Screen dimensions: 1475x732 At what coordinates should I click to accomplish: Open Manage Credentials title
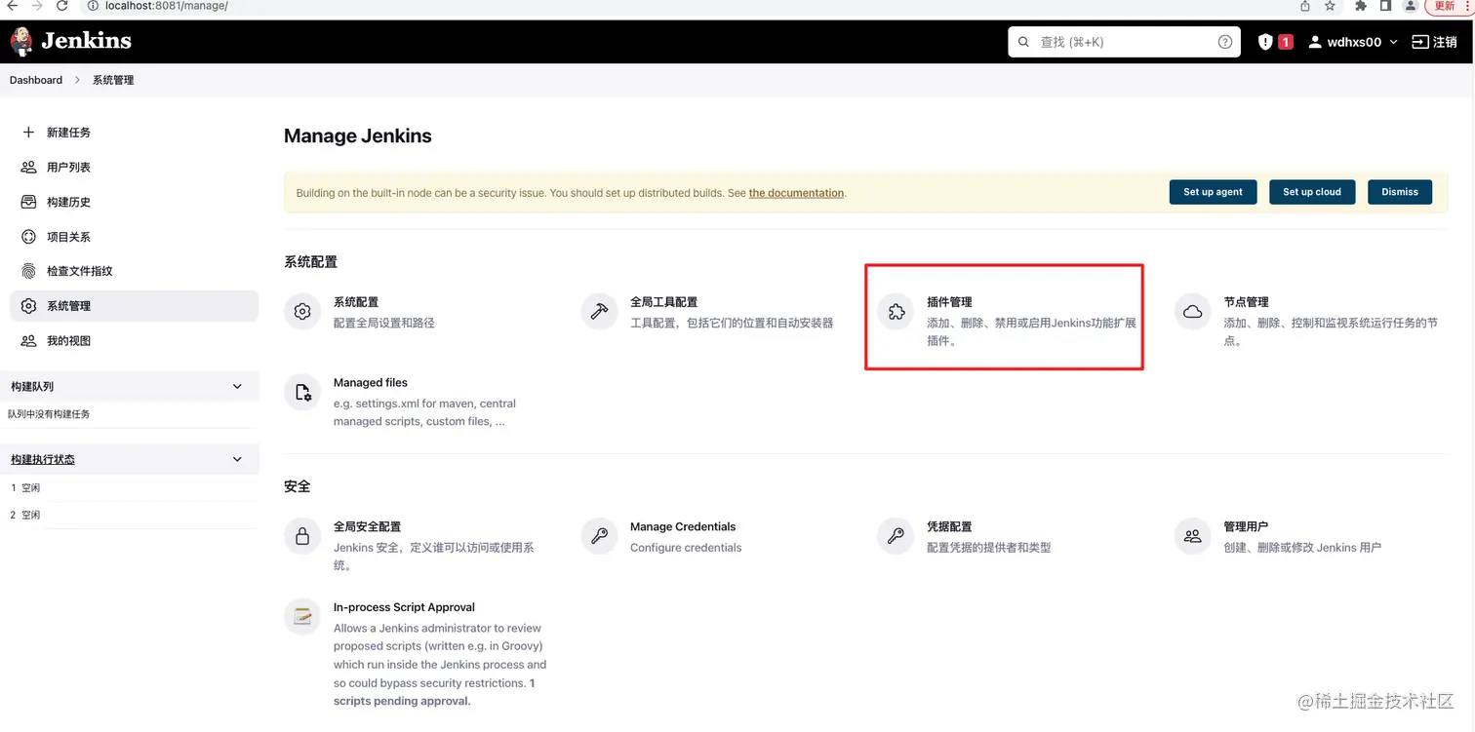683,526
